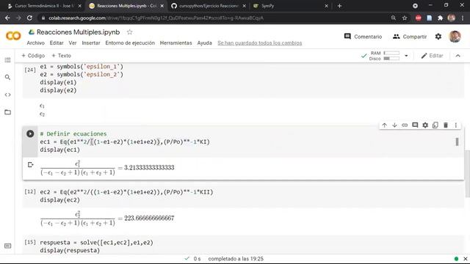This screenshot has width=470, height=264.
Task: Open the Herramientas menu
Action: (176, 43)
